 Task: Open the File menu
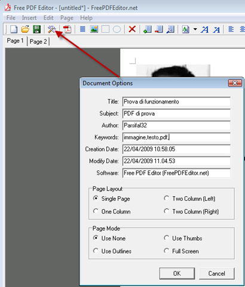tap(11, 18)
